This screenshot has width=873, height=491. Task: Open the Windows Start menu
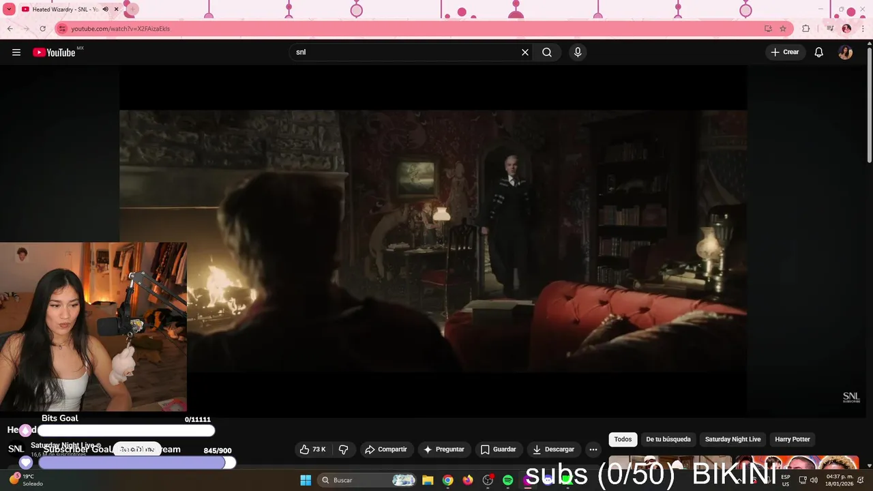point(306,480)
